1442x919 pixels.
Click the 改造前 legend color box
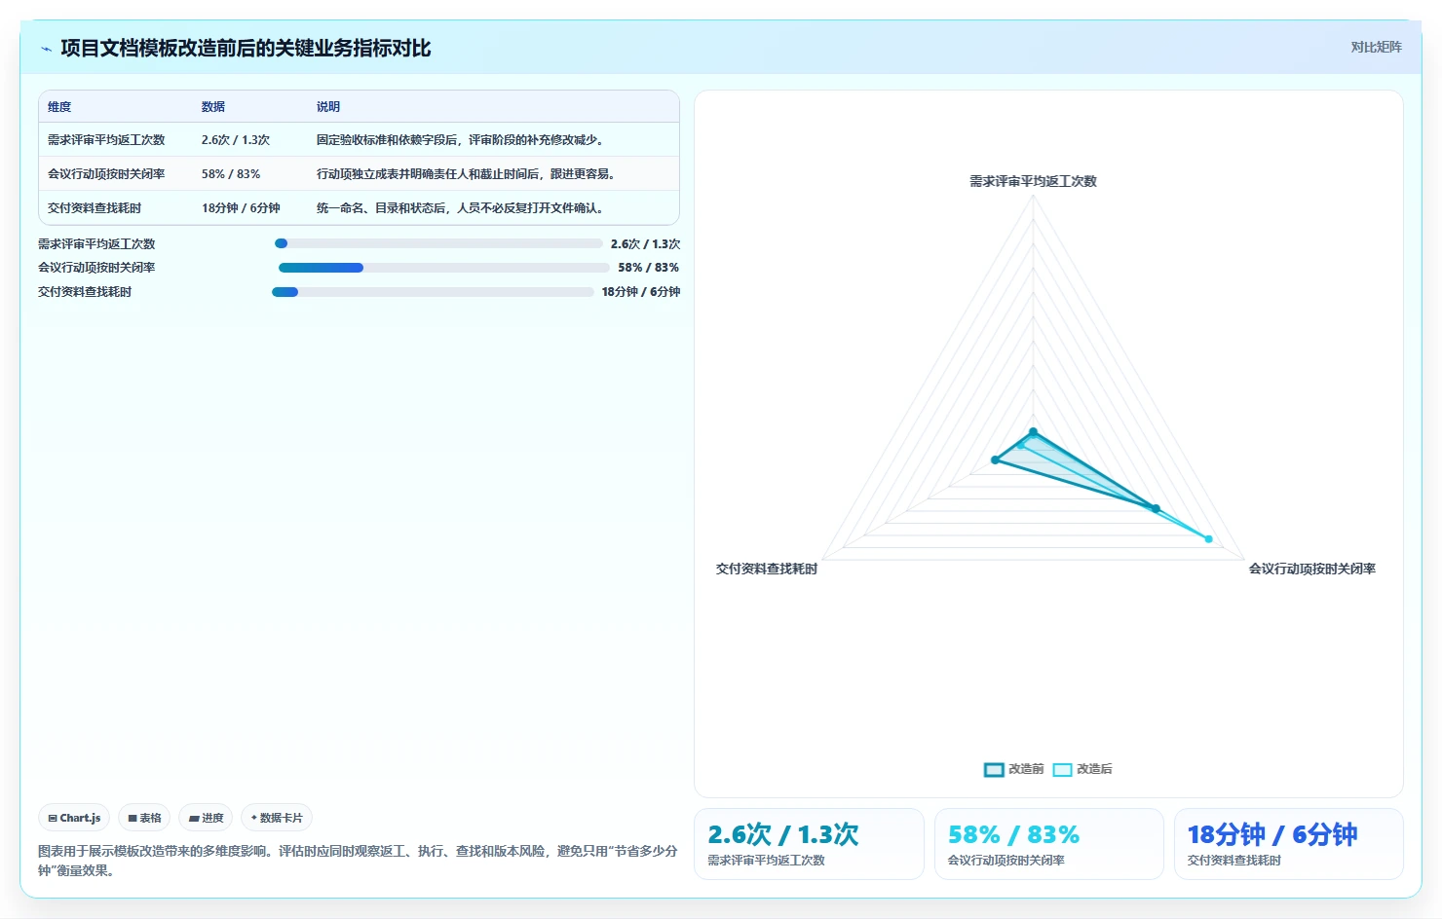pyautogui.click(x=994, y=770)
